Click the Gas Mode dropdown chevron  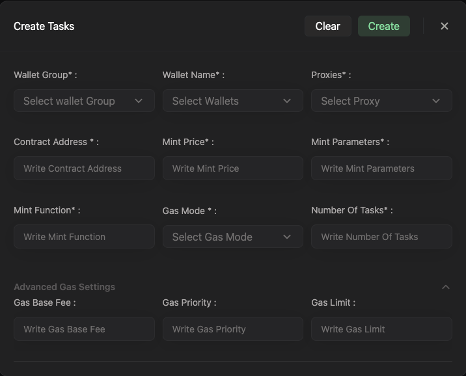(x=287, y=237)
